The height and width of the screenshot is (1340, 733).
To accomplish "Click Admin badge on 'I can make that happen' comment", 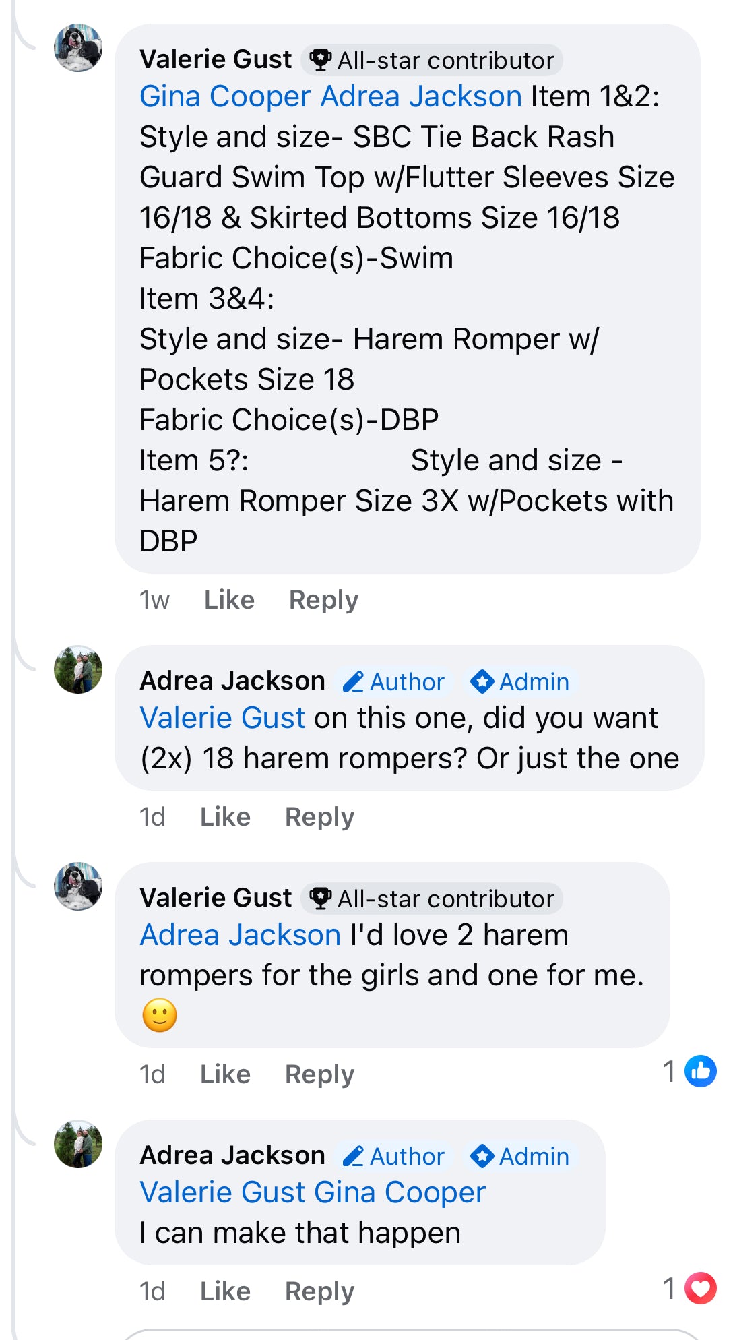I will coord(520,1157).
